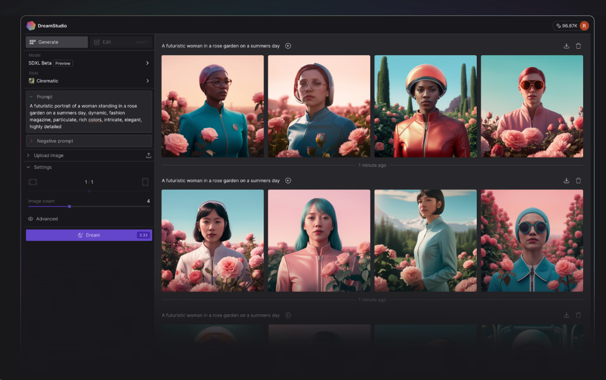Click the first '1 minute ago' timestamp
Screen dimensions: 606x380
pos(372,165)
